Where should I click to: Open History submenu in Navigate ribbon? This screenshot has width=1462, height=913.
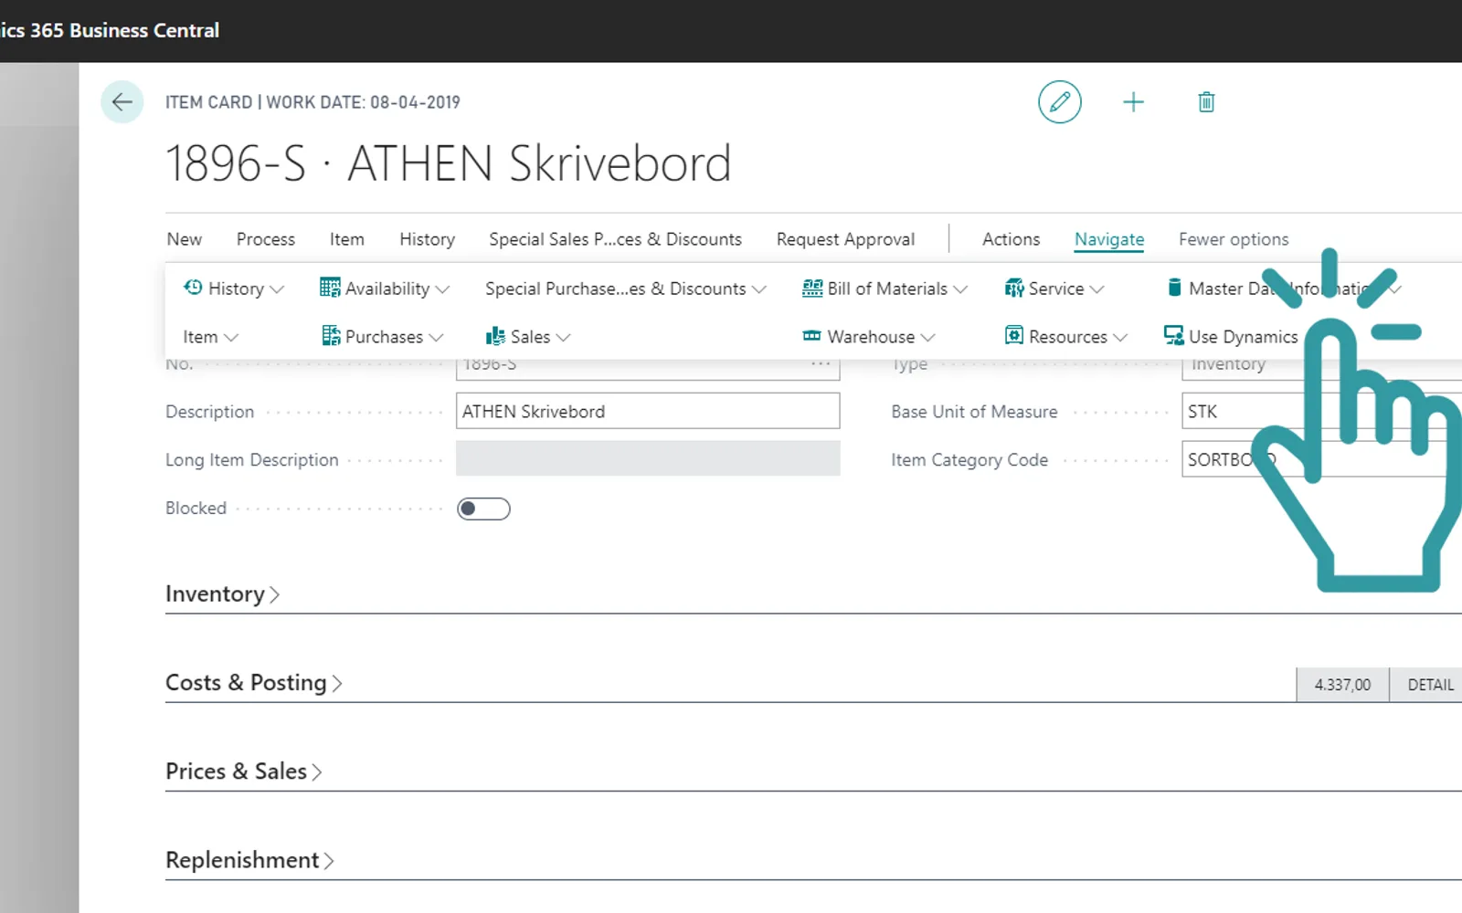[234, 289]
